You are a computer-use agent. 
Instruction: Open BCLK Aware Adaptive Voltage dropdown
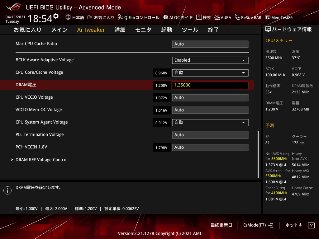click(210, 60)
